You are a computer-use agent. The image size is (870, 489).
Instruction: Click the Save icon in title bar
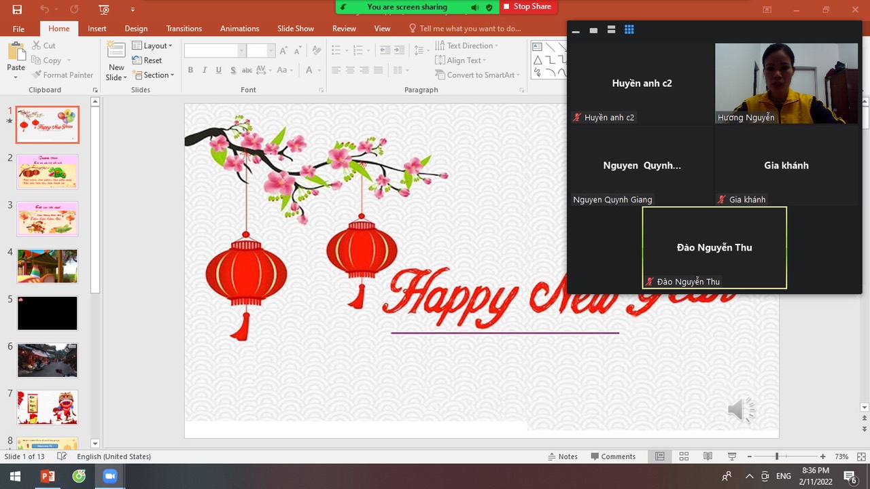click(17, 10)
